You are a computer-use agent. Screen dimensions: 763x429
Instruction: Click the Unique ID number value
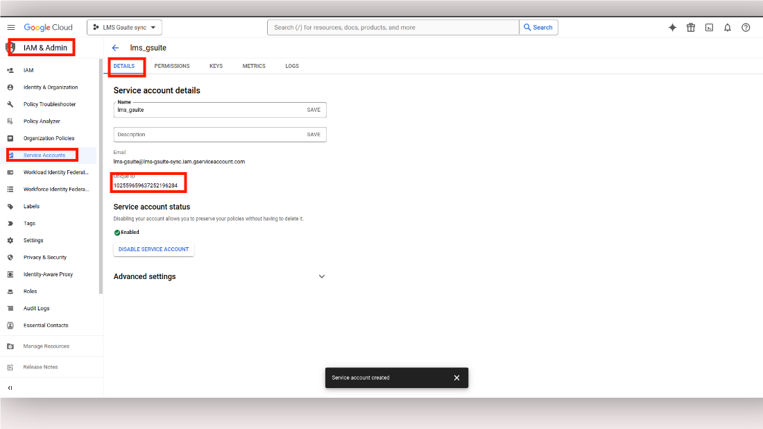click(146, 185)
